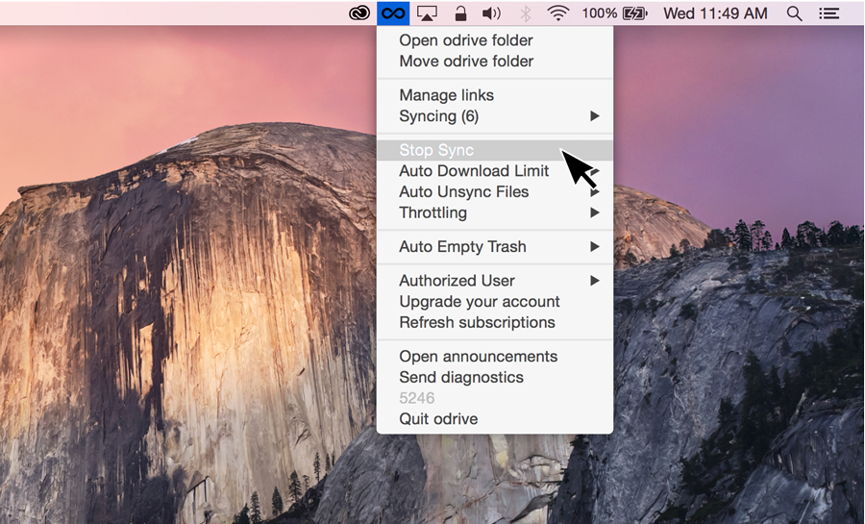Screen dimensions: 865x524
Task: Click the Auto Empty Trash arrow
Action: (x=595, y=246)
